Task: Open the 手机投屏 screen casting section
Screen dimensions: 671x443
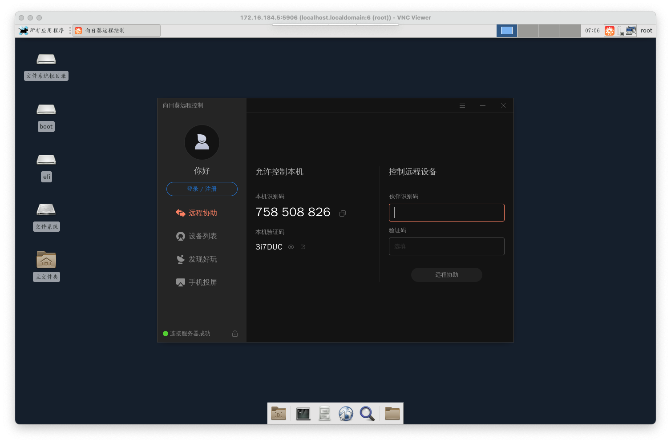Action: [197, 282]
